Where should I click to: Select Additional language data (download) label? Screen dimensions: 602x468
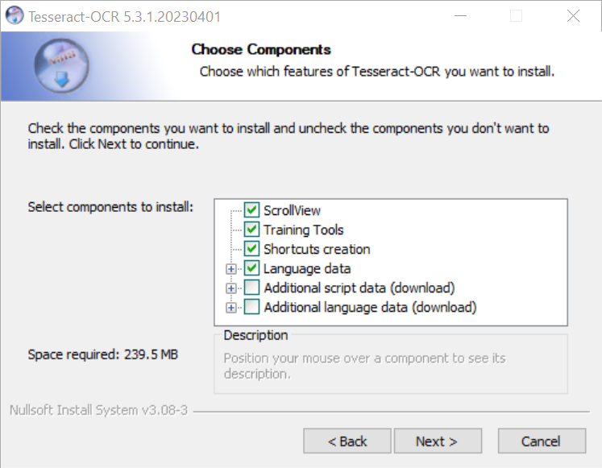pyautogui.click(x=370, y=307)
